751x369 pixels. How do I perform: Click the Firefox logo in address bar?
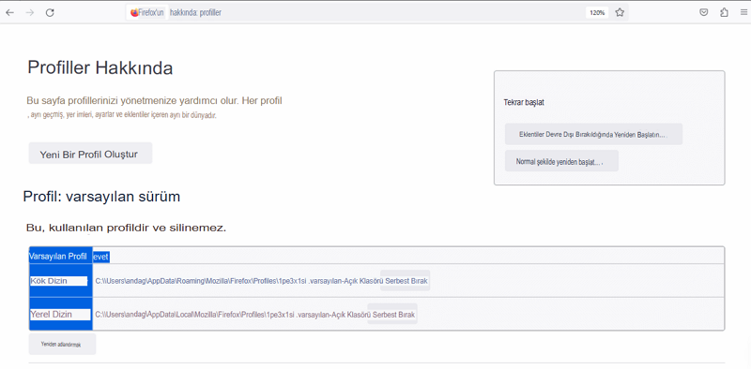coord(134,13)
